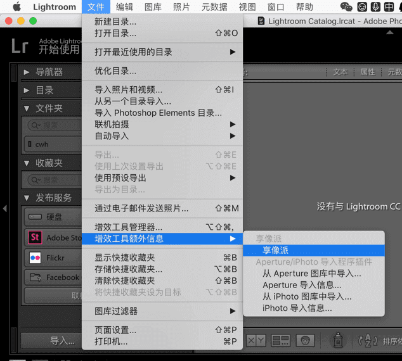402x361 pixels.
Task: Select the people face view icon
Action: point(305,341)
